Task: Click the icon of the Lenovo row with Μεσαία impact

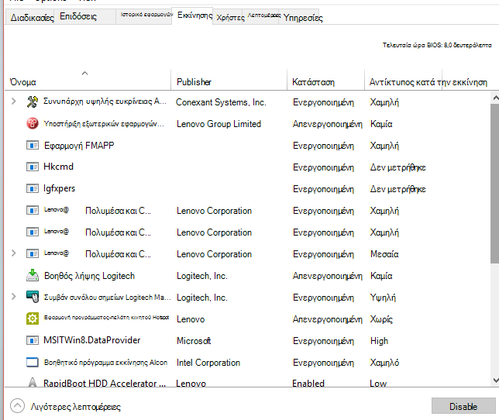Action: click(32, 253)
